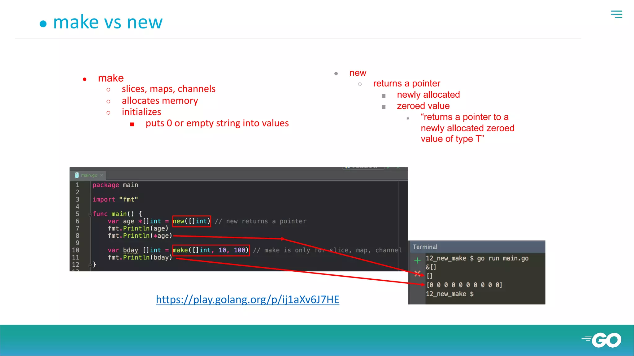This screenshot has height=356, width=634.
Task: Click the closing brace fold marker at line 12
Action: pos(90,265)
